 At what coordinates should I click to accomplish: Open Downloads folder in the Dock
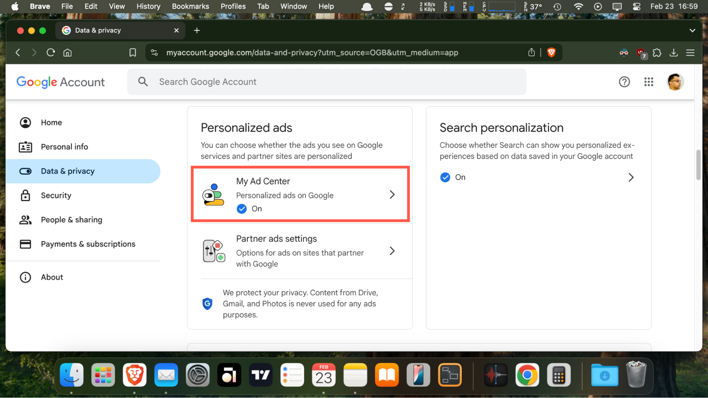[x=605, y=375]
